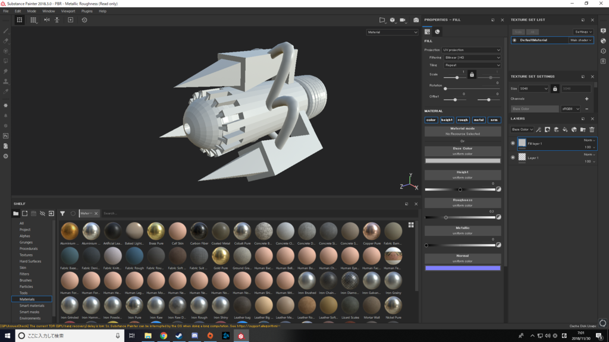The width and height of the screenshot is (609, 342).
Task: Open the Main shader dropdown
Action: [x=581, y=40]
